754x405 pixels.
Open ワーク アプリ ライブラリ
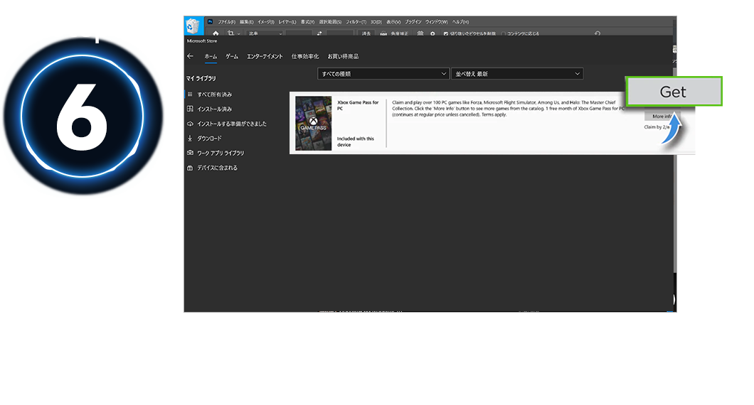[x=221, y=153]
